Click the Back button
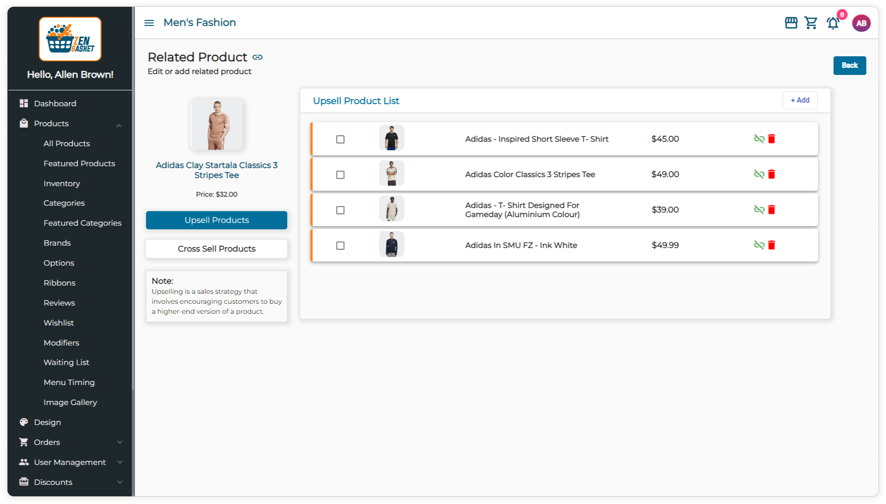886x504 pixels. point(849,65)
